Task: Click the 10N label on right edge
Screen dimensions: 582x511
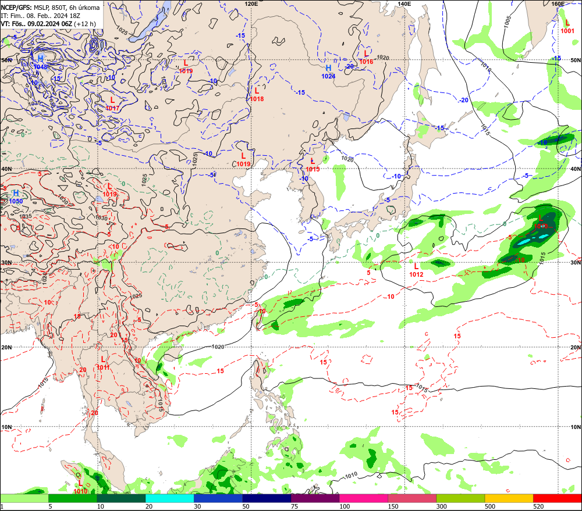Action: [x=576, y=427]
